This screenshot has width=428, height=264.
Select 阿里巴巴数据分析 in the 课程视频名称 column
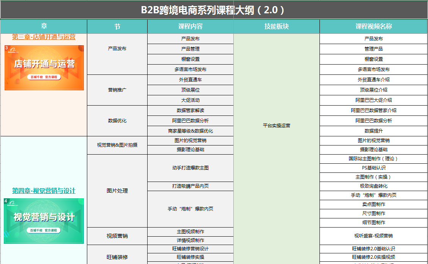(374, 121)
